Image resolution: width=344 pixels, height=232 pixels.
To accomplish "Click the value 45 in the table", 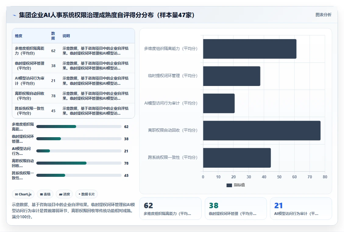I will 53,111.
